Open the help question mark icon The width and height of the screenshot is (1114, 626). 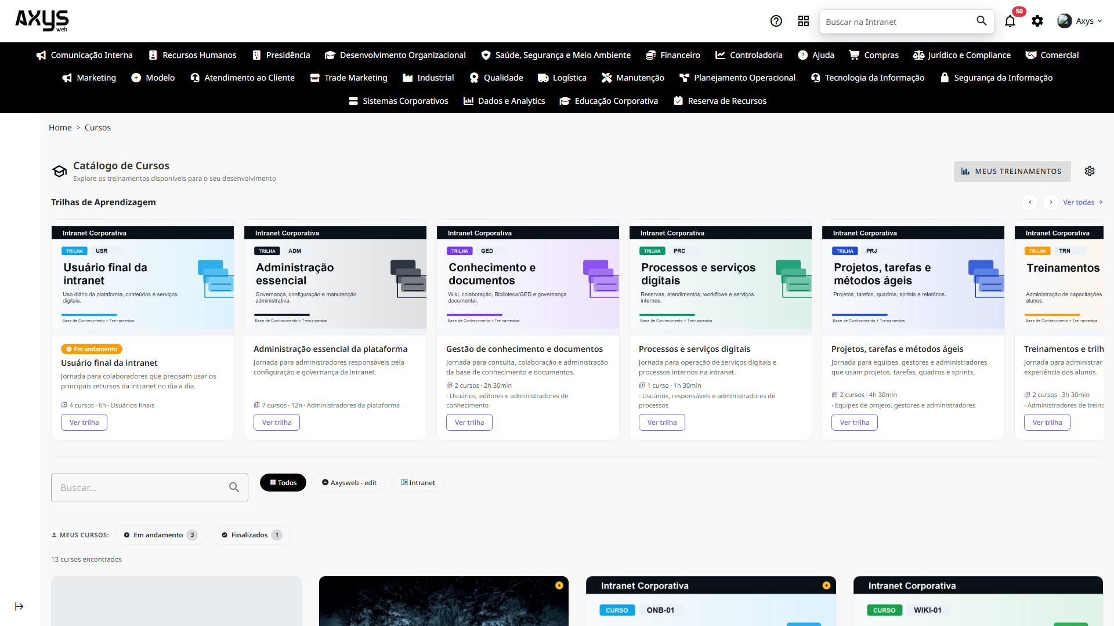(x=776, y=21)
